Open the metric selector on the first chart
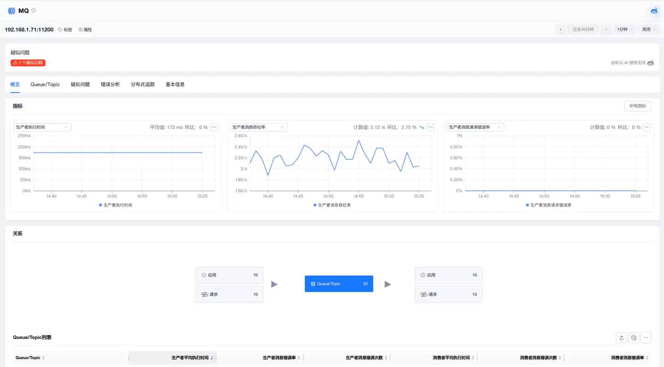 click(x=42, y=127)
